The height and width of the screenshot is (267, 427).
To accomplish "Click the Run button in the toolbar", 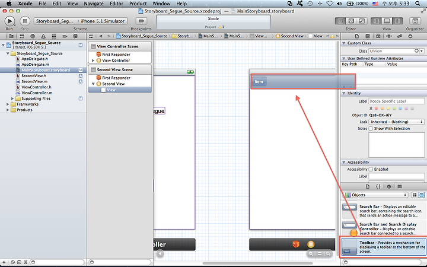I will [10, 21].
